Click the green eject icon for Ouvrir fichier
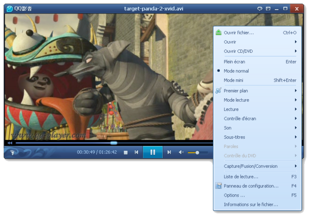 218,32
